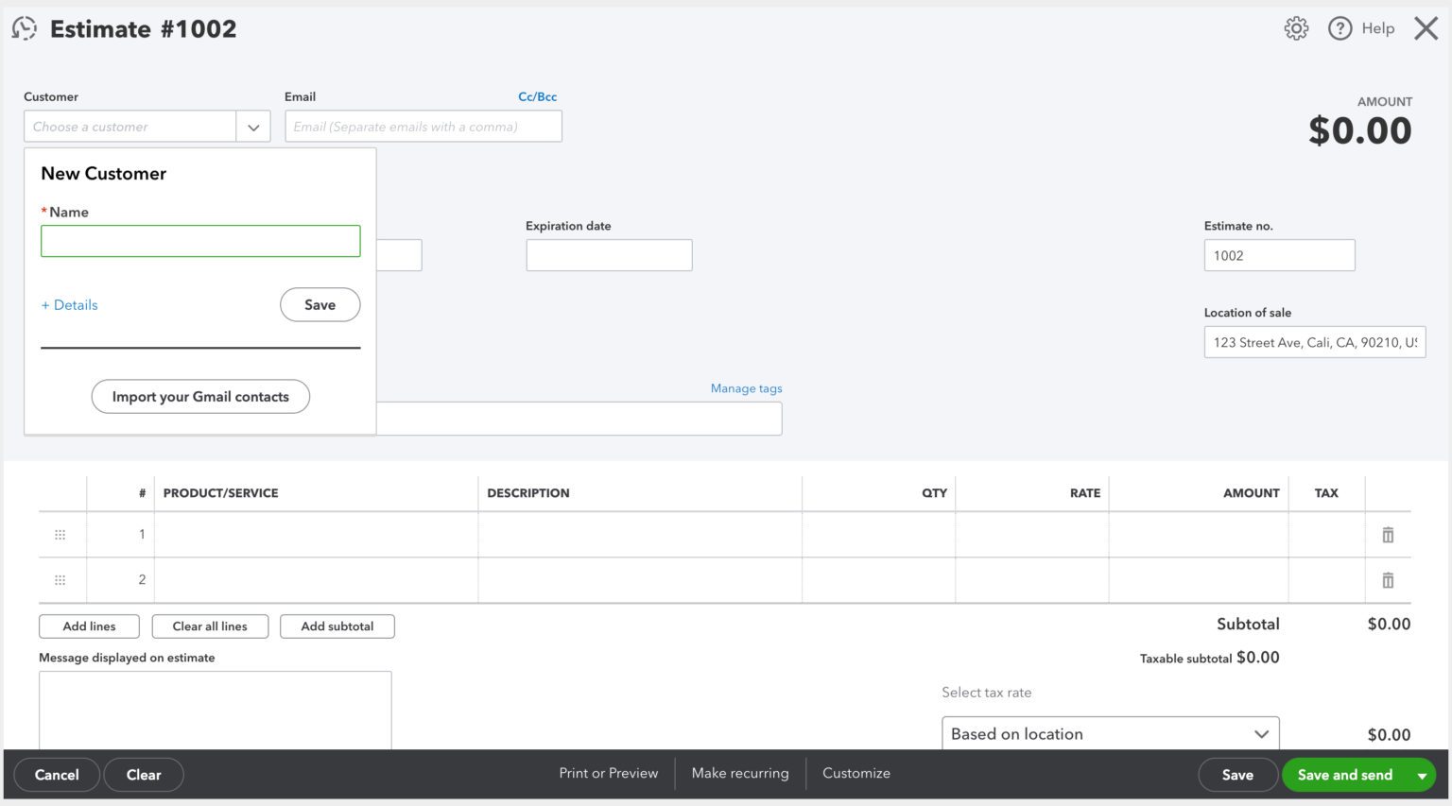This screenshot has width=1452, height=806.
Task: Click the drag handle on row 2
Action: 60,579
